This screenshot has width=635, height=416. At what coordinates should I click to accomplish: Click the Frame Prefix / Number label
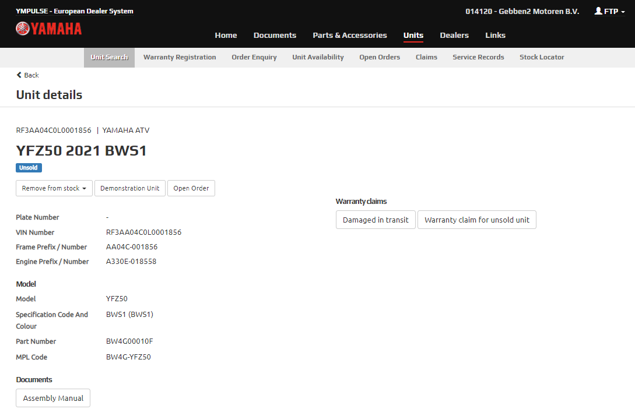[x=51, y=247]
